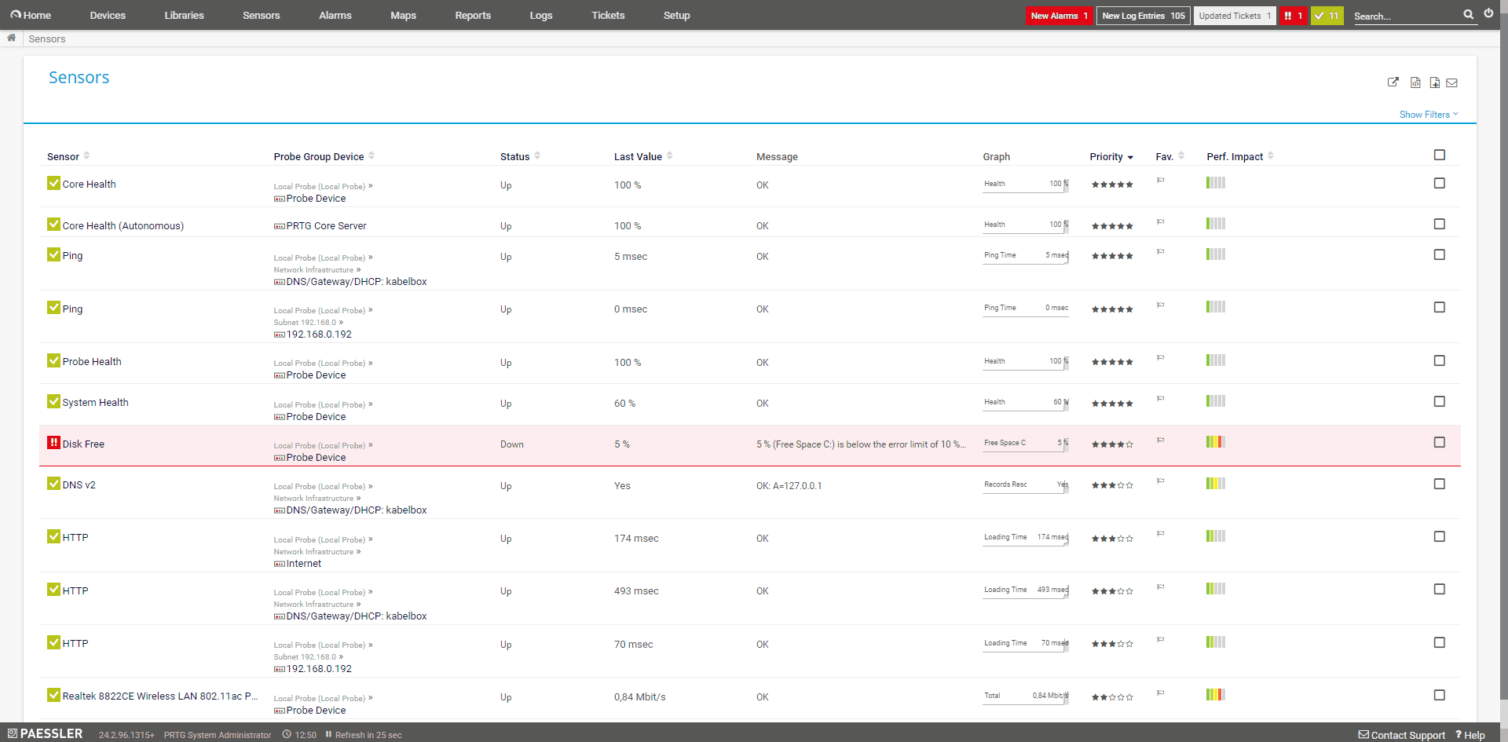This screenshot has height=742, width=1508.
Task: Expand Show Filters
Action: point(1429,115)
